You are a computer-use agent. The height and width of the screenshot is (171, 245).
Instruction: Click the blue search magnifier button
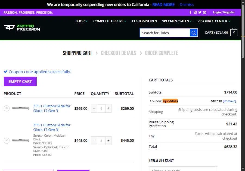pos(194,33)
